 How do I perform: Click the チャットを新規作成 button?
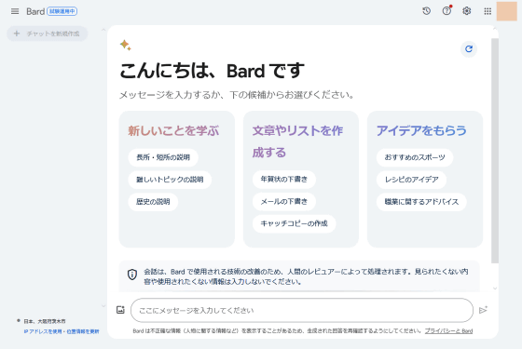tap(48, 34)
